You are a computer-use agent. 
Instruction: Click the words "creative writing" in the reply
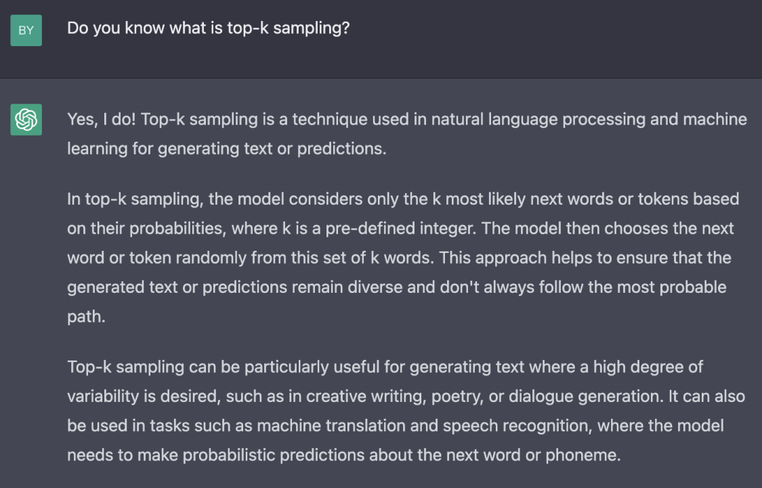(x=365, y=396)
